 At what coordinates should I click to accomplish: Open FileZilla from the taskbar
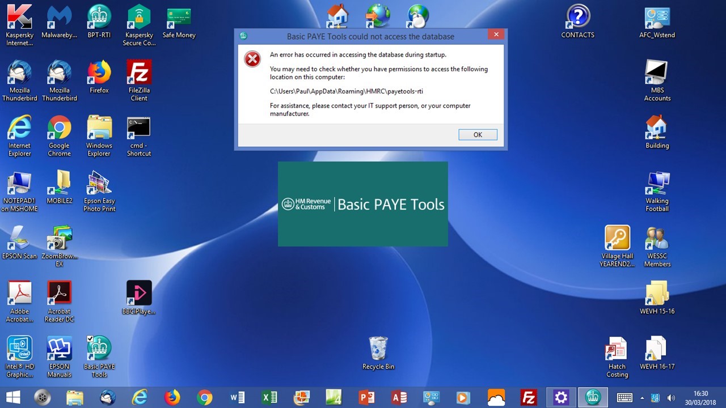(x=529, y=398)
